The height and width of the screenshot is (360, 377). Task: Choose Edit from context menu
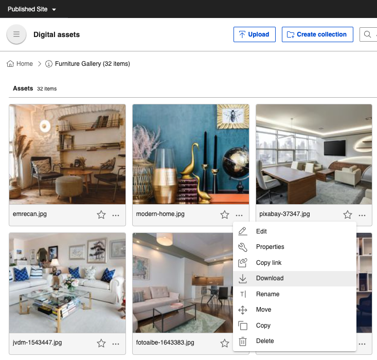click(x=295, y=231)
